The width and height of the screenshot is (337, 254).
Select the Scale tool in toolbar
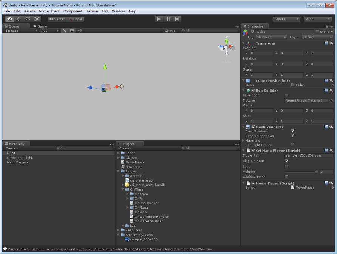pyautogui.click(x=37, y=19)
